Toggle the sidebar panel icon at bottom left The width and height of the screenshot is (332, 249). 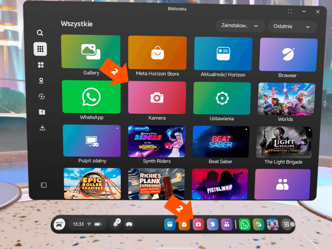coord(44,185)
